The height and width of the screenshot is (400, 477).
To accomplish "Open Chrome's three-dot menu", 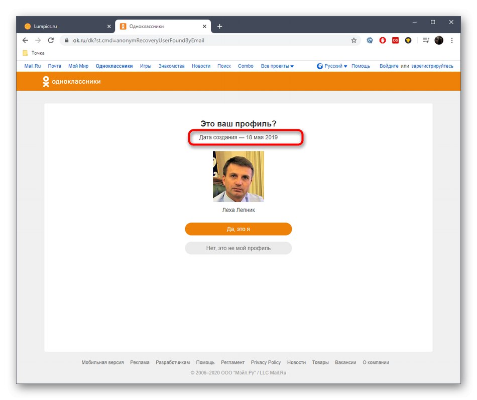I will tap(452, 40).
